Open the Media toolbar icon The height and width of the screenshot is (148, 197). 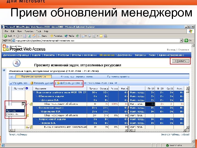(x=66, y=36)
